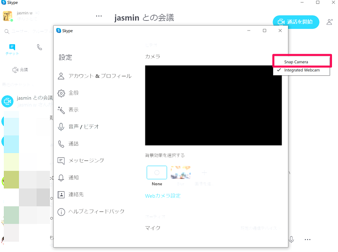Viewport: 338px width, 252px height.
Task: Click video icon of jasmin との会議 chat
Action: point(8,101)
